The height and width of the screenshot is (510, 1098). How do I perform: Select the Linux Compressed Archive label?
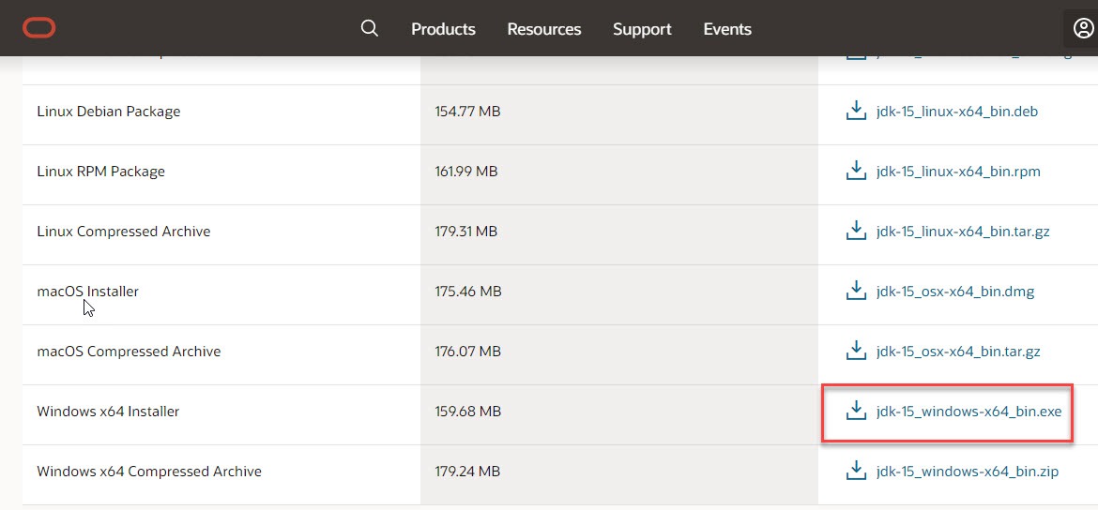124,231
